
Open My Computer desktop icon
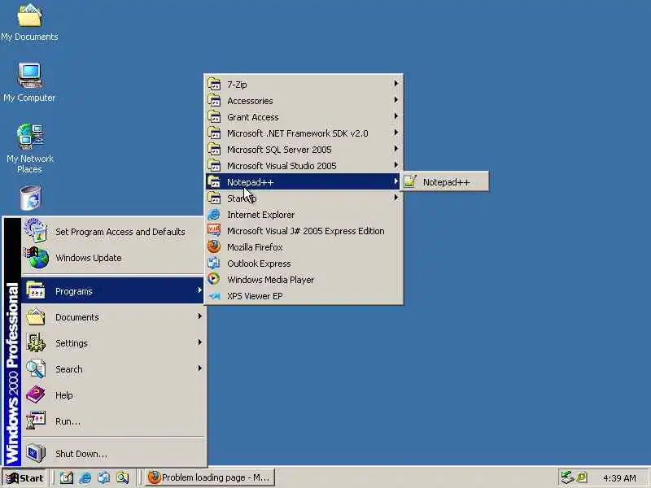[29, 83]
